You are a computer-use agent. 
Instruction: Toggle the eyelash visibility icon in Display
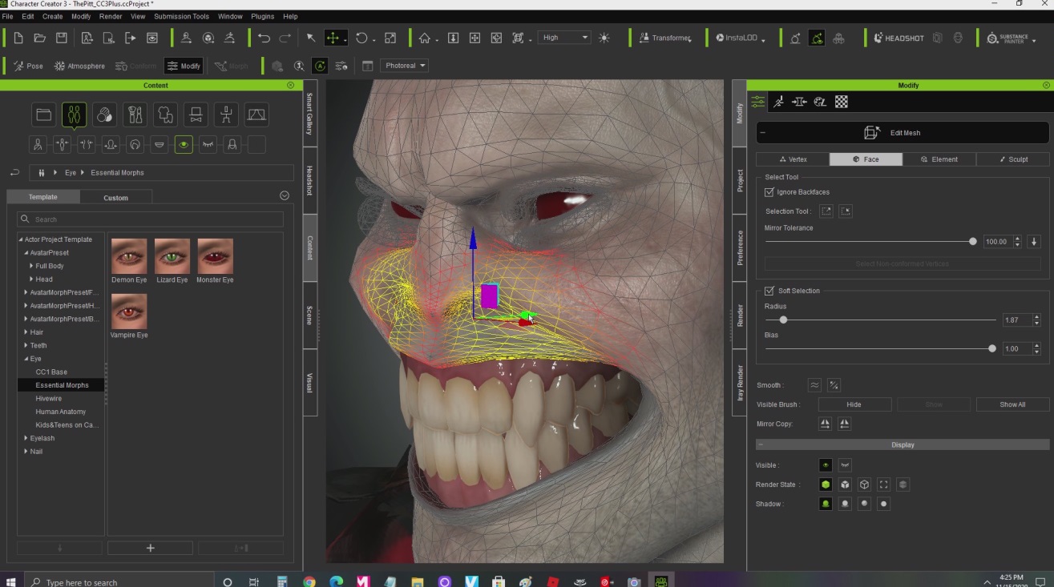845,465
